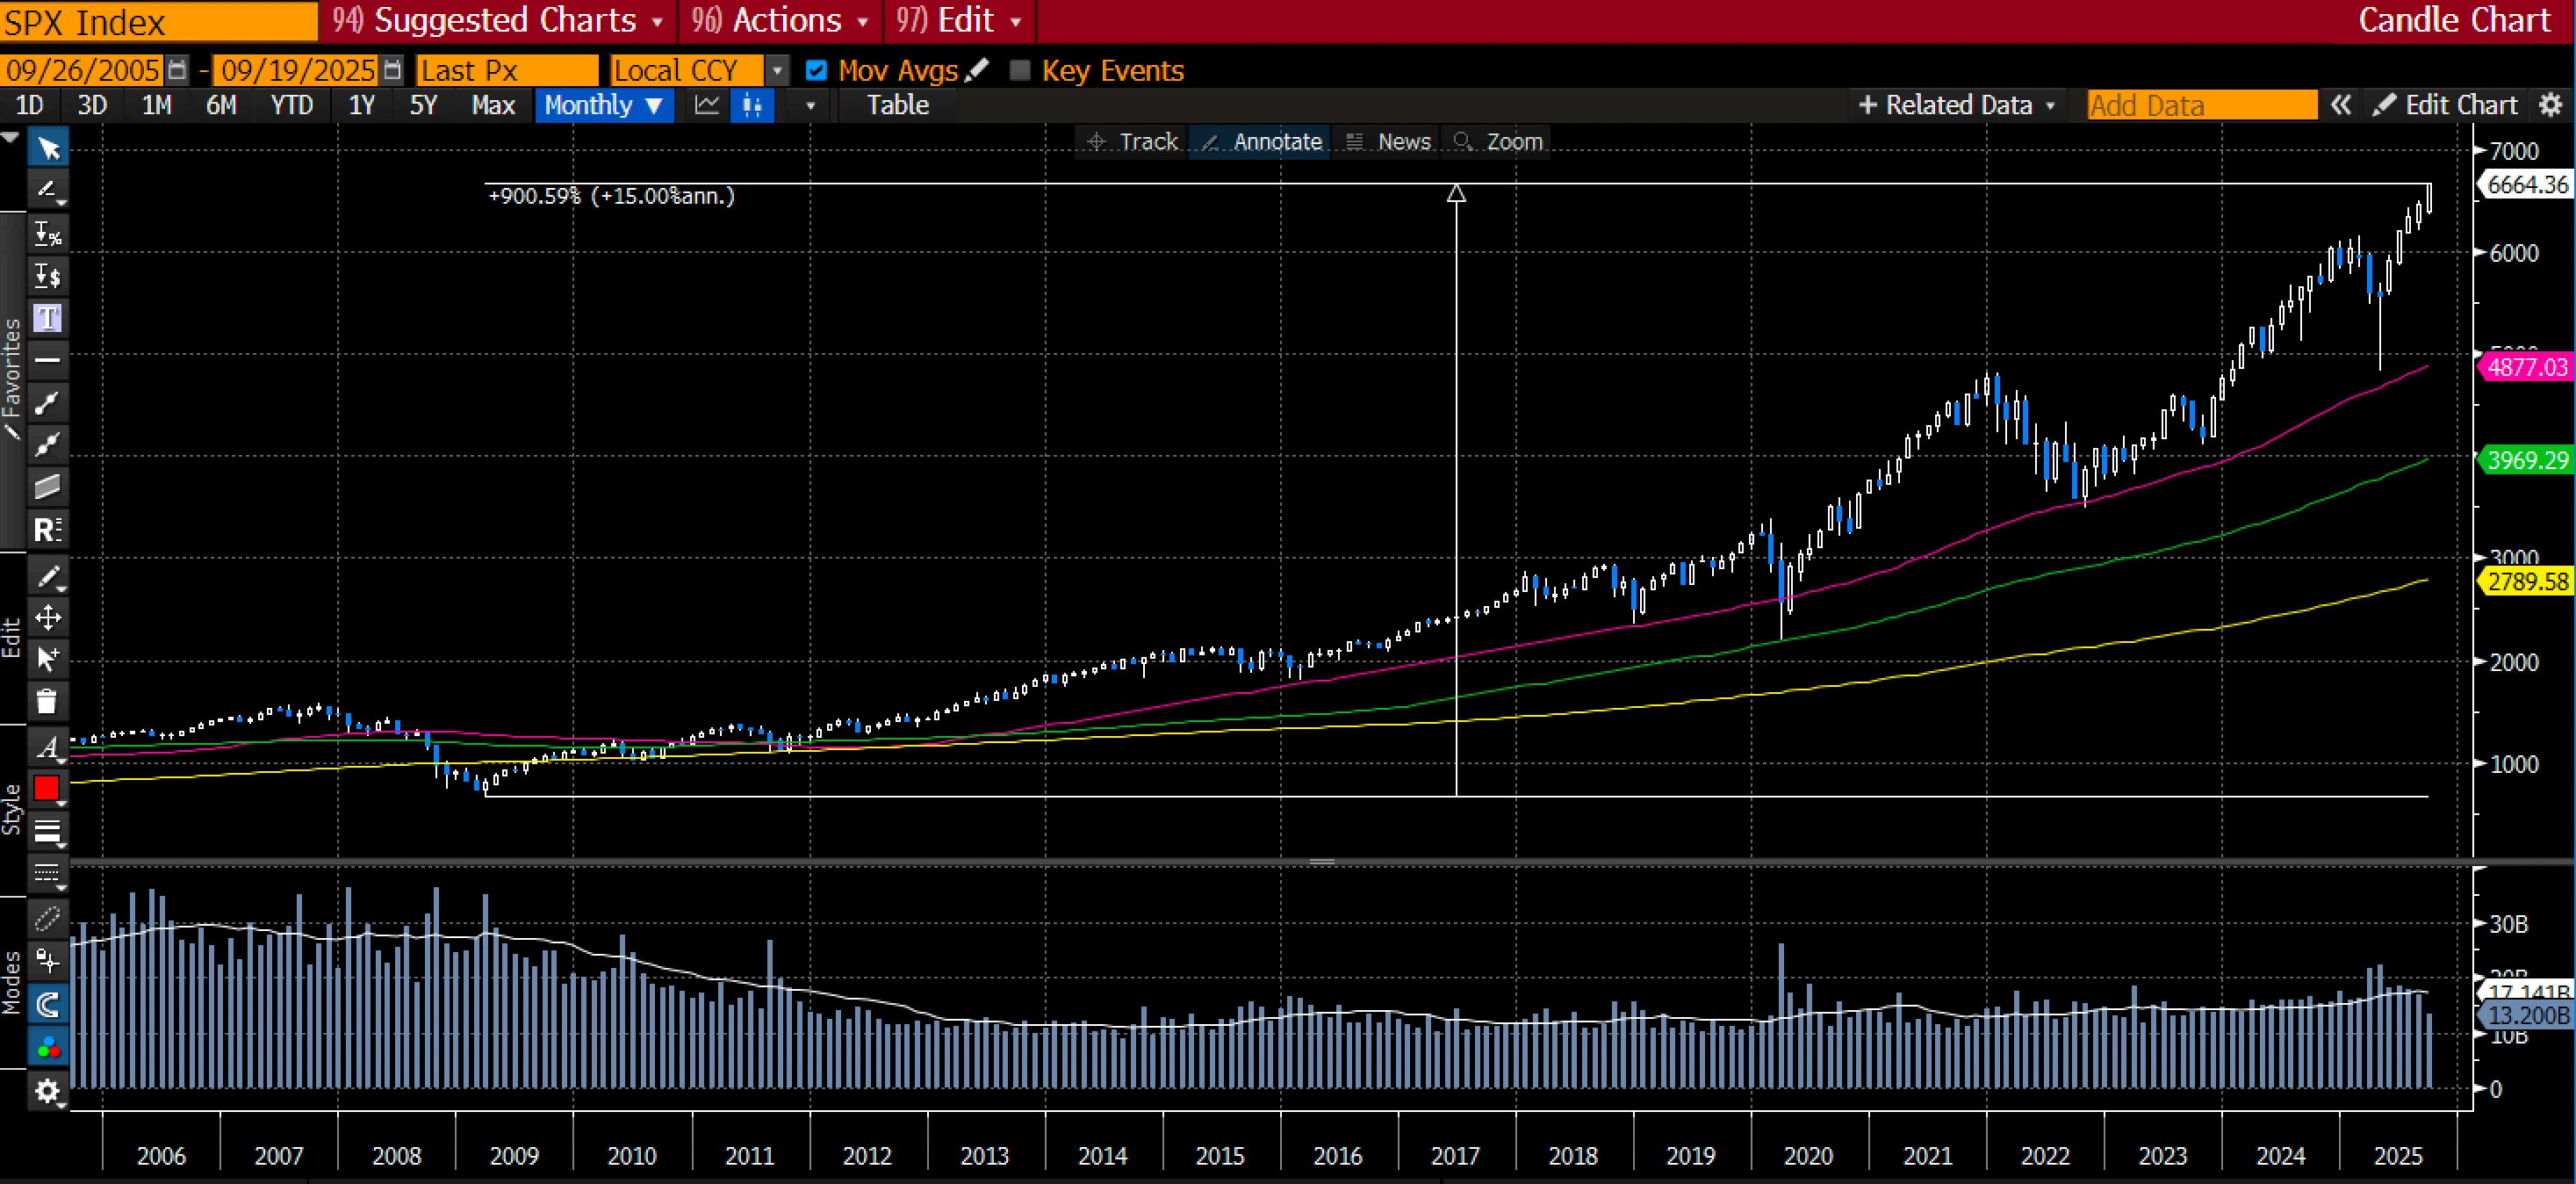
Task: Switch to the 5Y range tab
Action: click(423, 105)
